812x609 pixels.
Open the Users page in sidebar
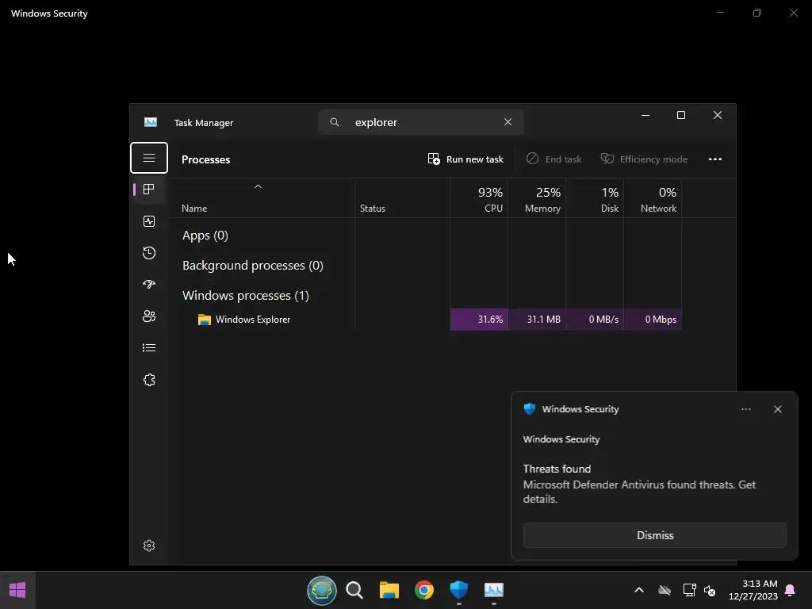pos(148,316)
